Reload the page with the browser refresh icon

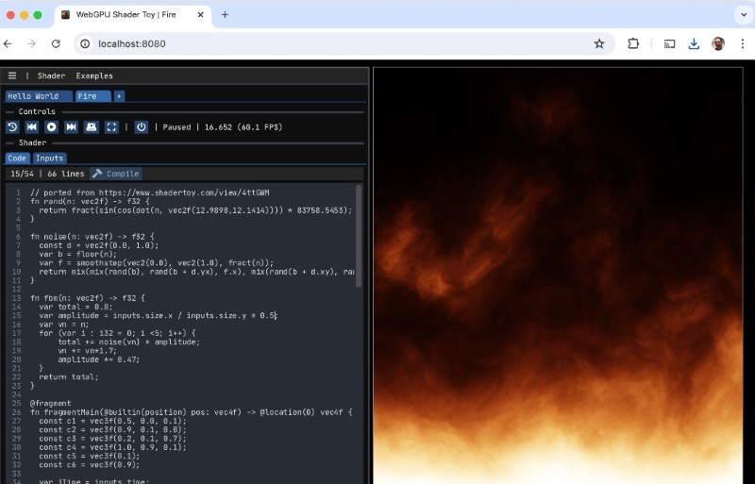(x=56, y=43)
